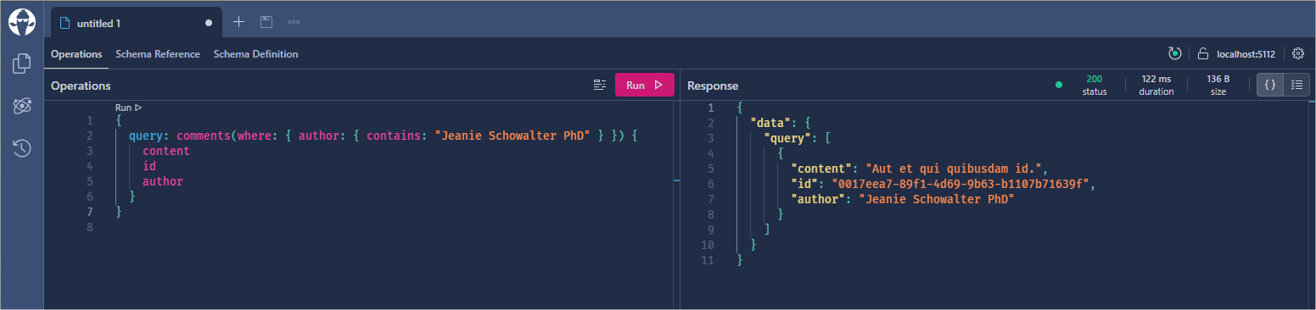Switch to the Schema Reference tab
The image size is (1316, 310).
(158, 54)
